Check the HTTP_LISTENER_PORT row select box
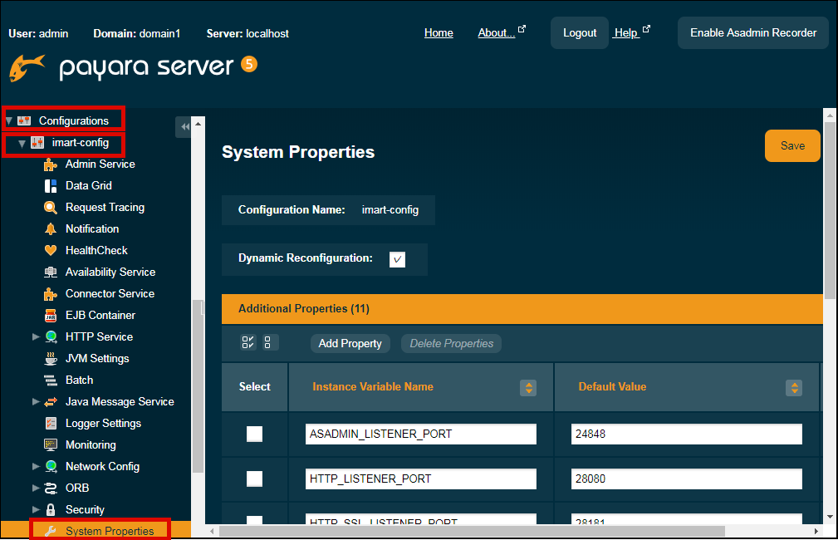Screen dimensions: 838x540 (254, 479)
